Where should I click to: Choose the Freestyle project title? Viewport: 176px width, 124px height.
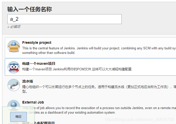point(37,43)
